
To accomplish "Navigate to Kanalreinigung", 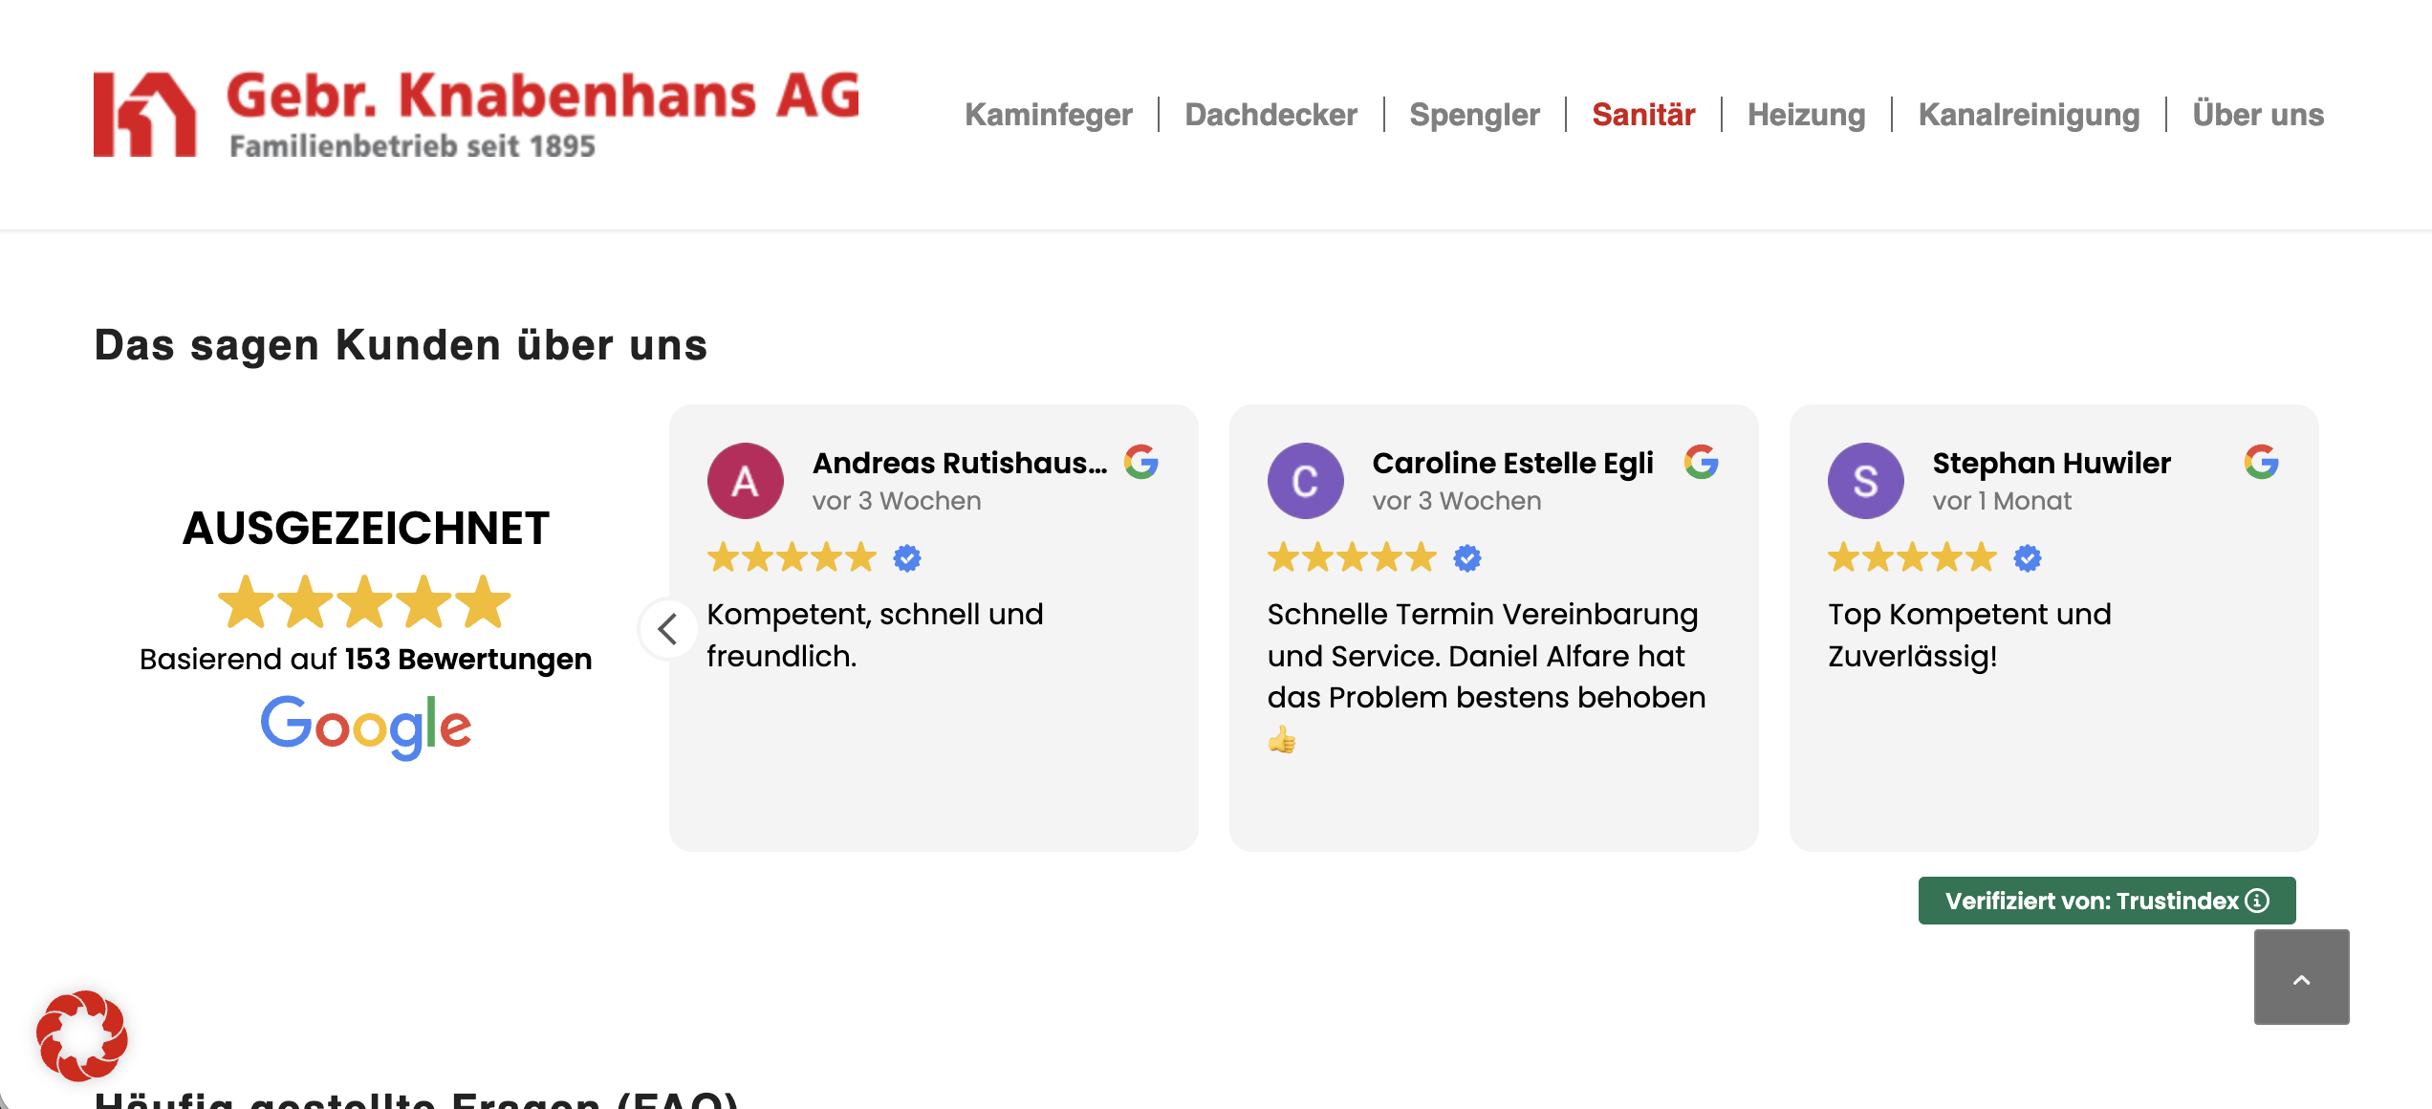I will [x=2029, y=115].
